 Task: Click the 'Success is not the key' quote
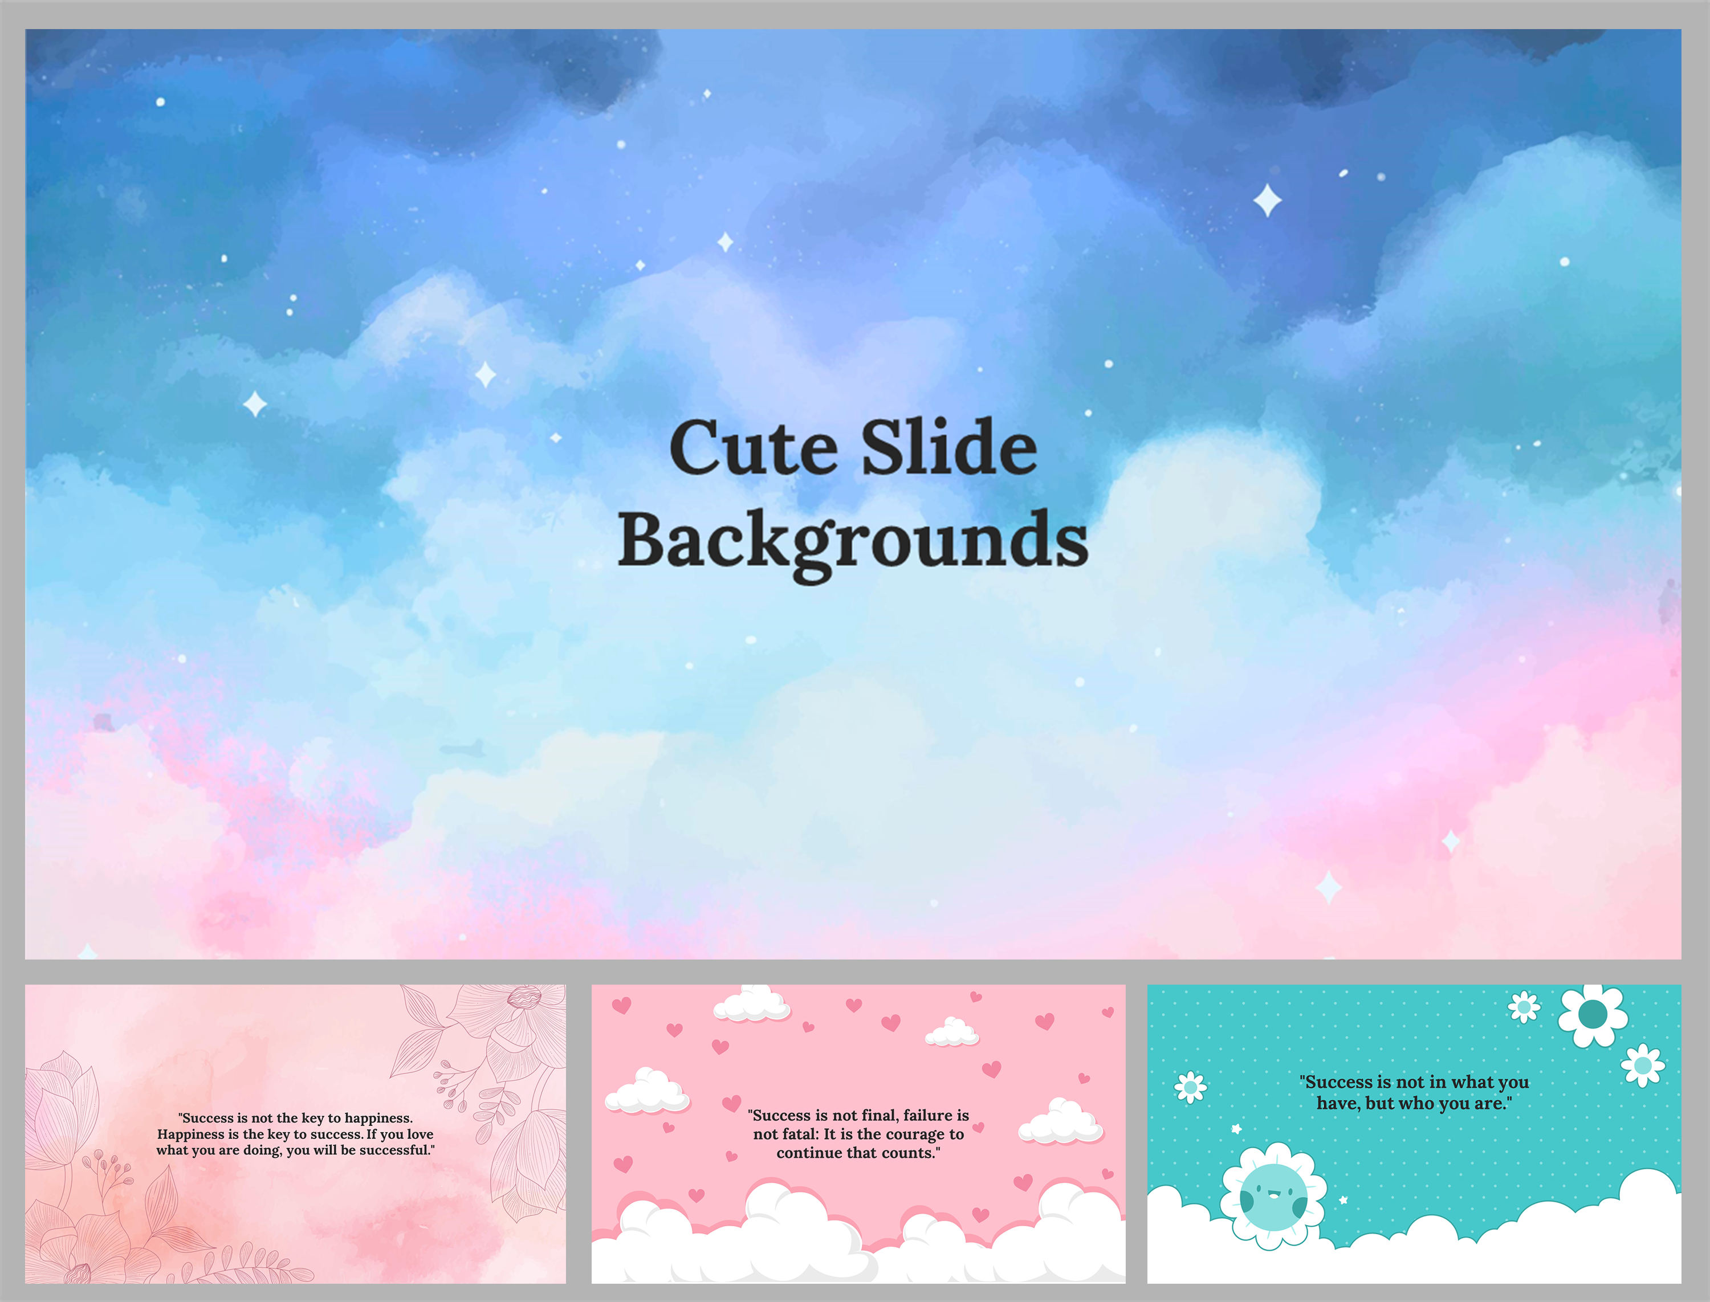coord(295,1134)
